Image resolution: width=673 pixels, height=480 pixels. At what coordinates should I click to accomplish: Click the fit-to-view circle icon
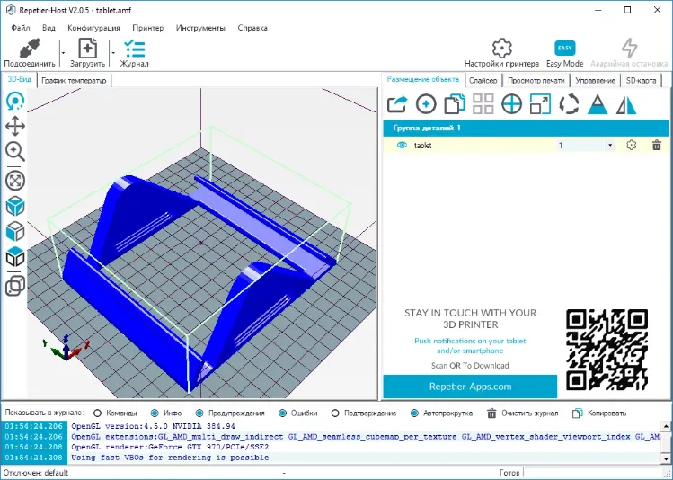pyautogui.click(x=15, y=181)
